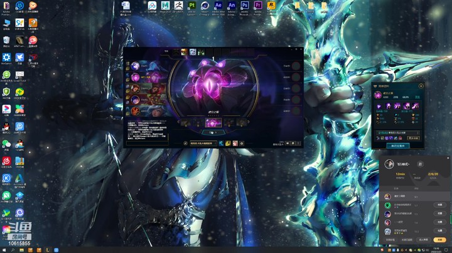Open the Substance Painter Pt desktop shortcut
The width and height of the screenshot is (452, 253).
click(191, 8)
